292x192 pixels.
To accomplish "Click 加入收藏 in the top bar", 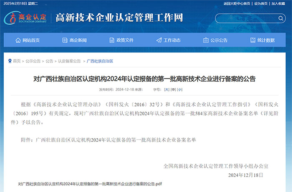I will pyautogui.click(x=278, y=3).
